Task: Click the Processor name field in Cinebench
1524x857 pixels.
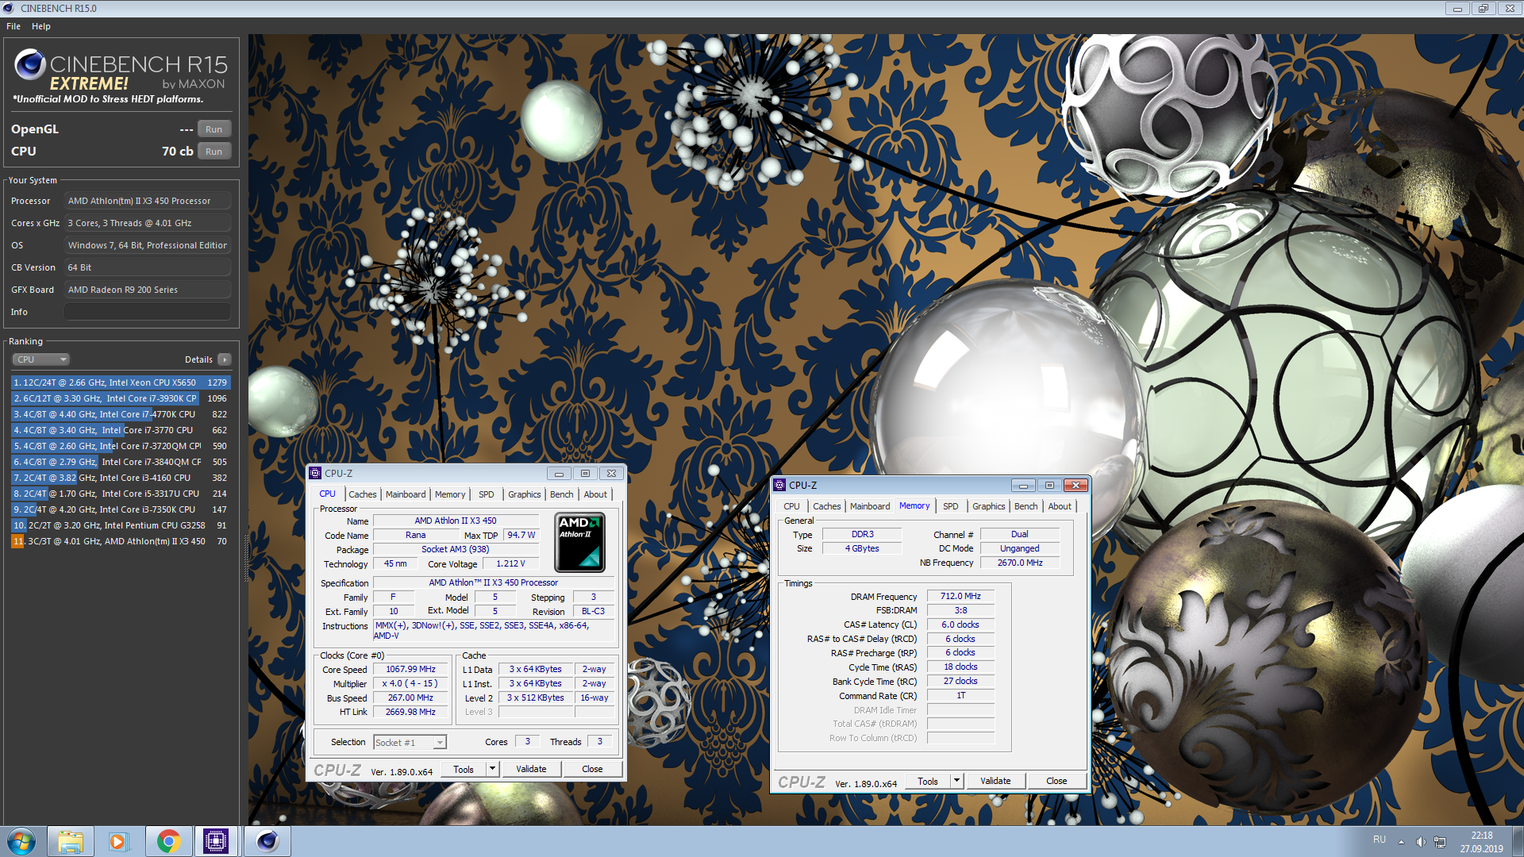Action: pos(148,201)
